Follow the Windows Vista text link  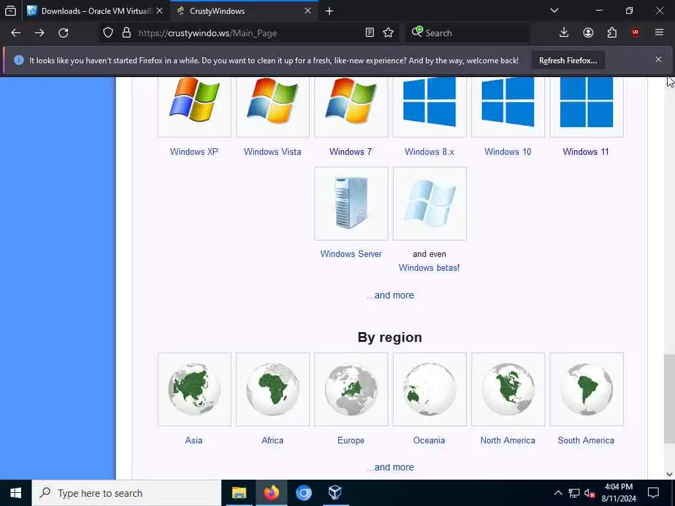pyautogui.click(x=272, y=152)
